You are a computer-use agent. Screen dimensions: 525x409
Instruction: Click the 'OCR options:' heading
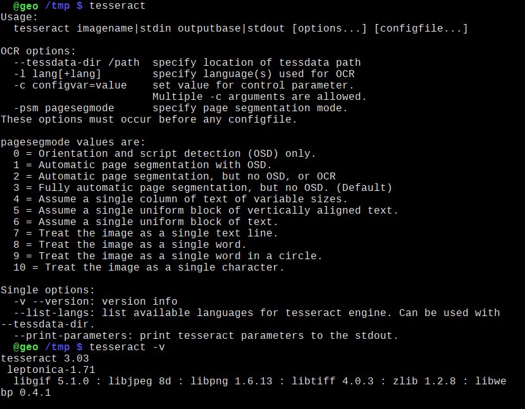point(38,51)
